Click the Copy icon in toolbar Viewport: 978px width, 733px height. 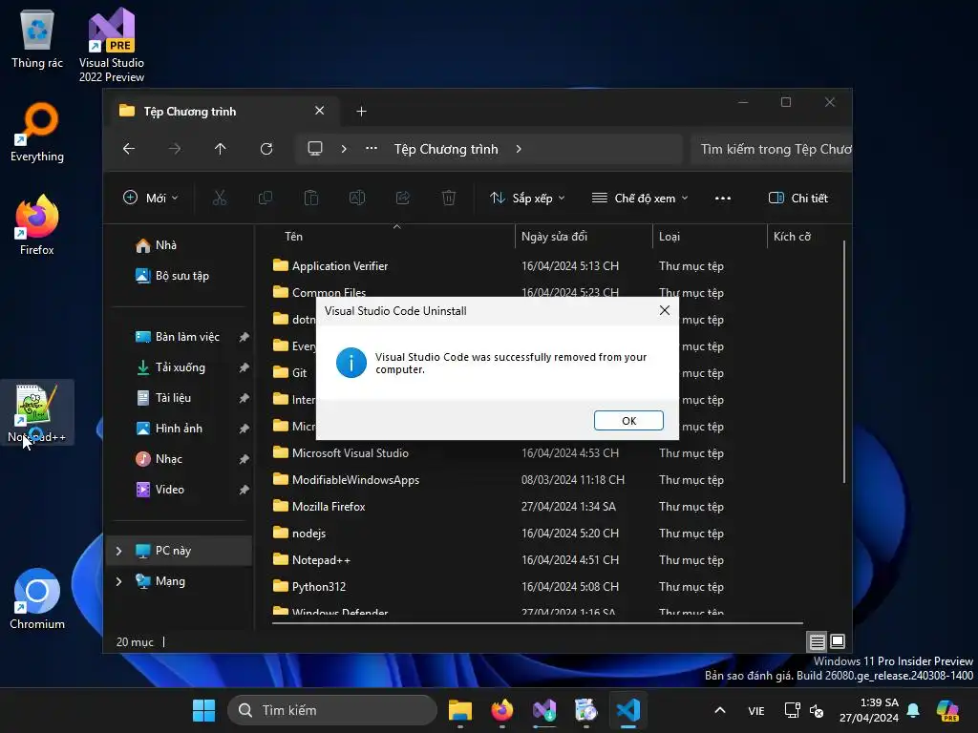coord(266,199)
